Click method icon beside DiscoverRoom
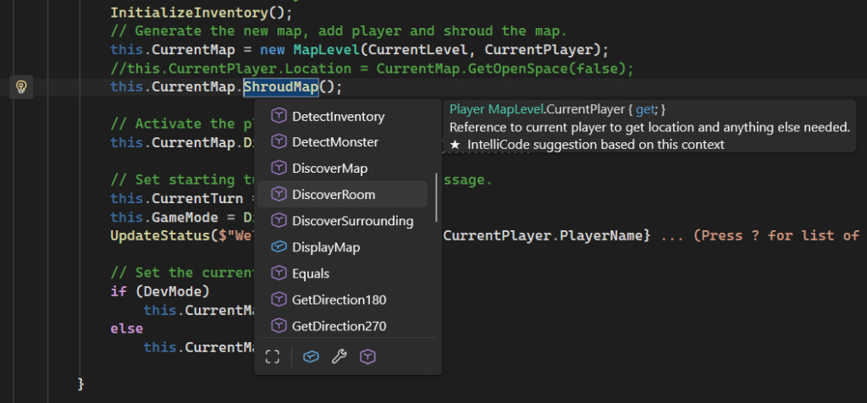The width and height of the screenshot is (867, 403). click(279, 195)
